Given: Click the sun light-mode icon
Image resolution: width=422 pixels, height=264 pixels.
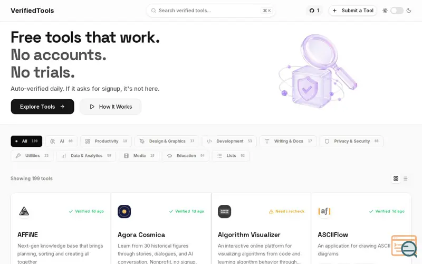Looking at the screenshot, I should (385, 11).
